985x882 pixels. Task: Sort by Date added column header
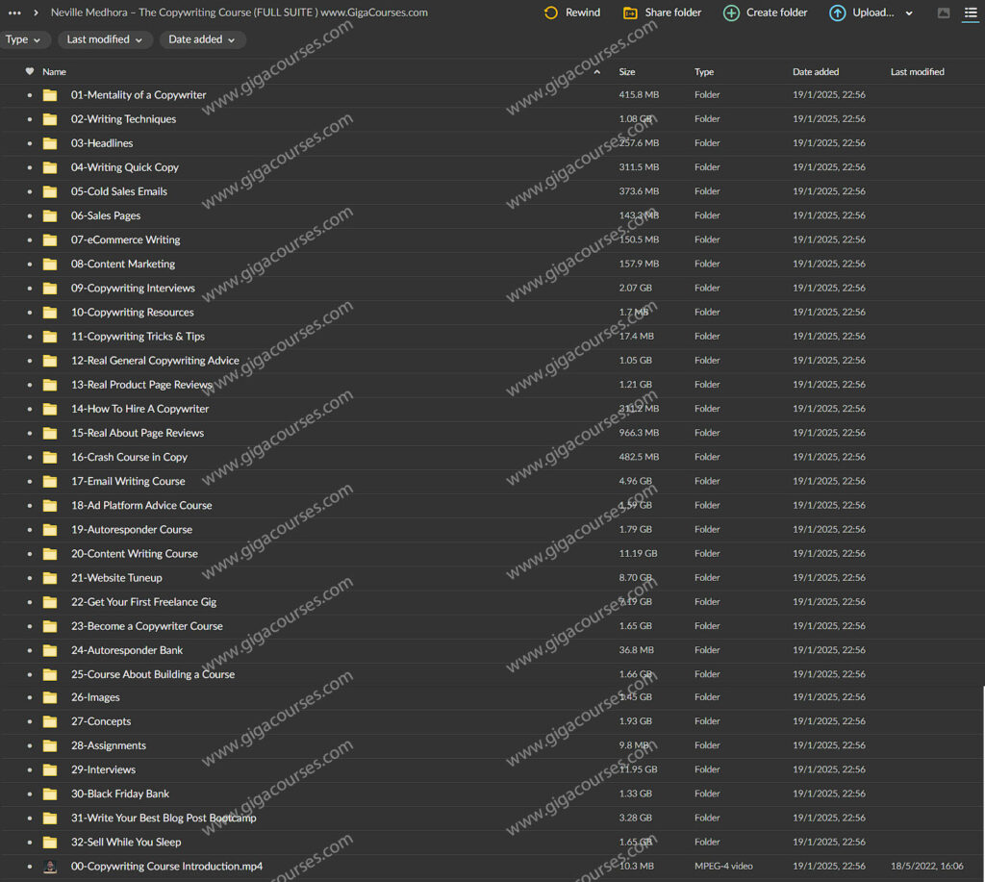tap(815, 72)
